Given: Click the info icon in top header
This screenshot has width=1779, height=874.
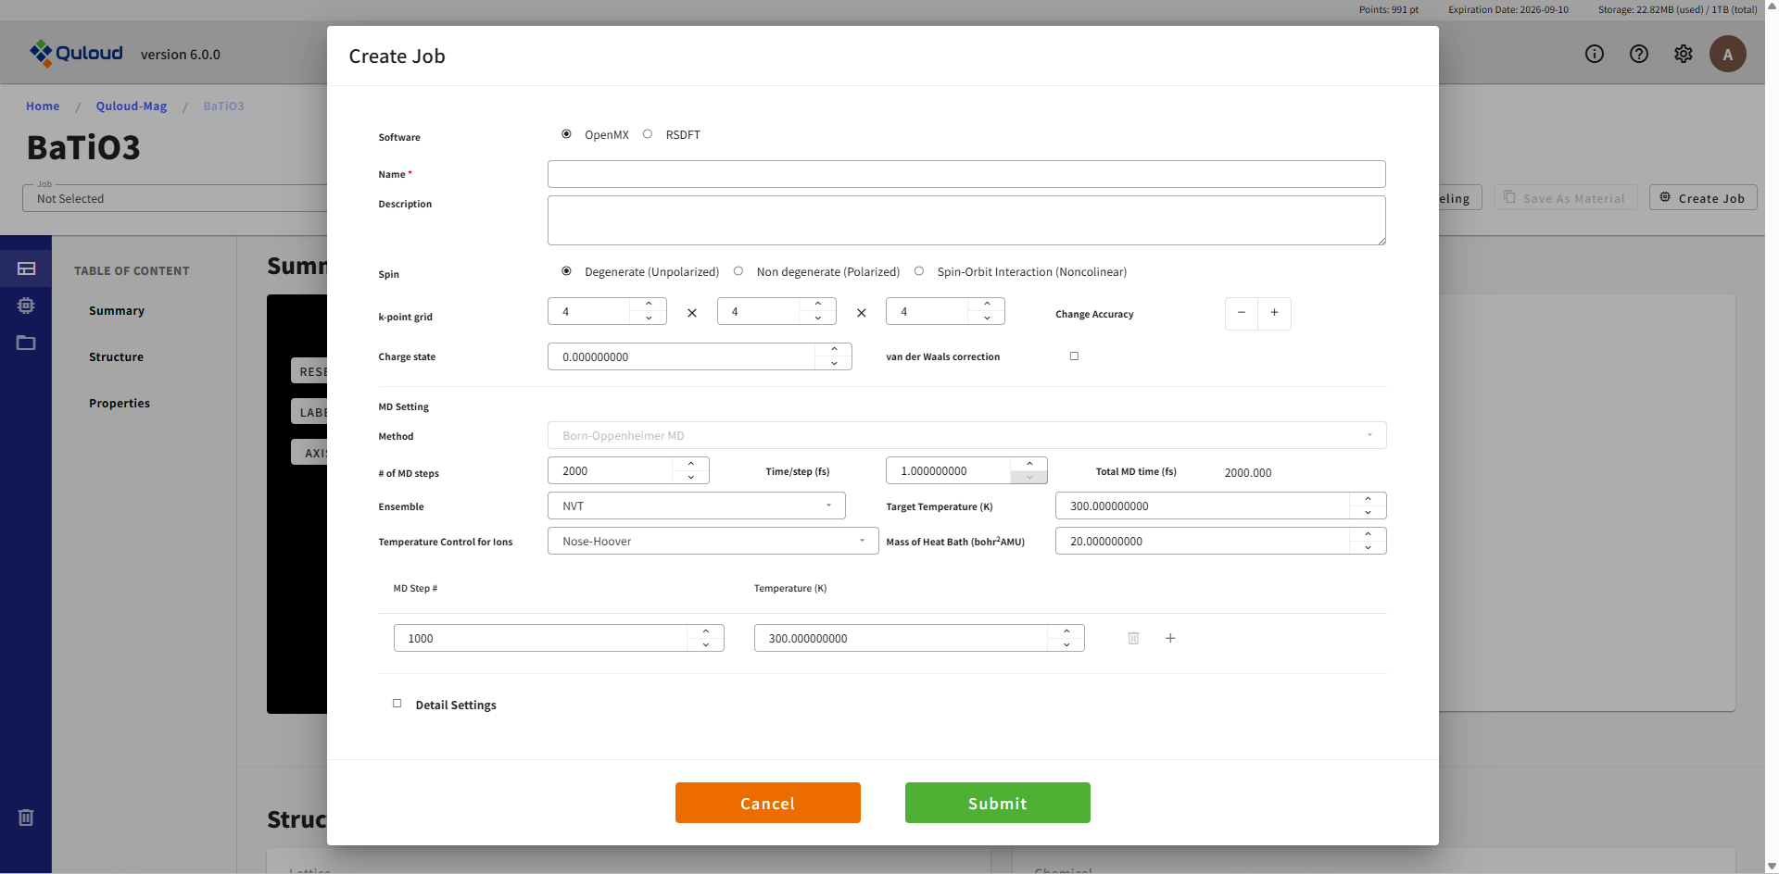Looking at the screenshot, I should point(1594,54).
